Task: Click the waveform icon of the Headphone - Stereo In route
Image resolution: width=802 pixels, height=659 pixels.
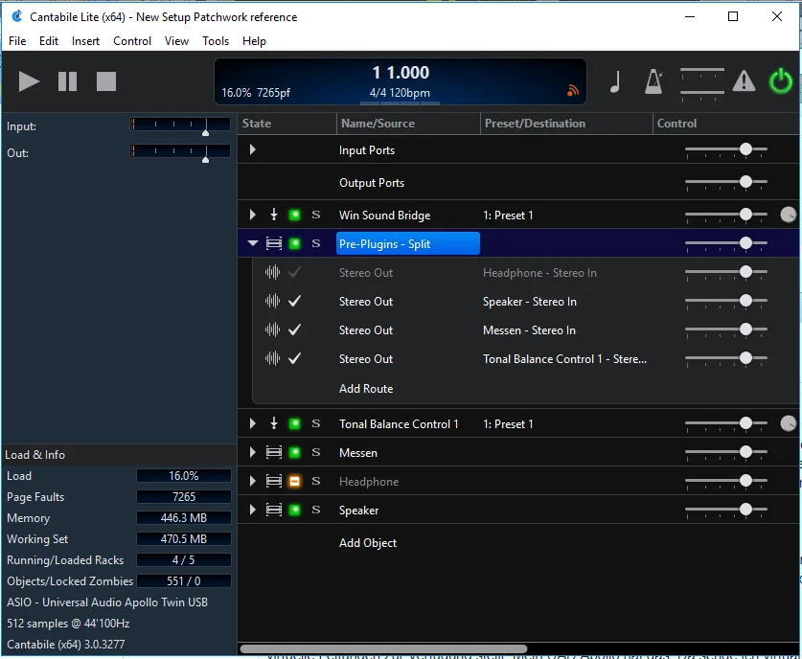Action: (273, 272)
